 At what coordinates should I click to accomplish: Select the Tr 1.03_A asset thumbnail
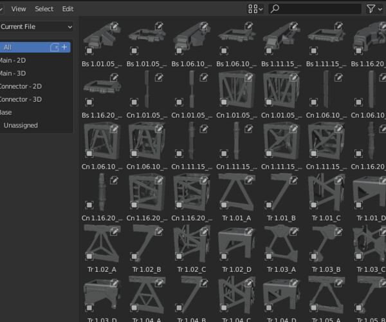click(x=281, y=243)
